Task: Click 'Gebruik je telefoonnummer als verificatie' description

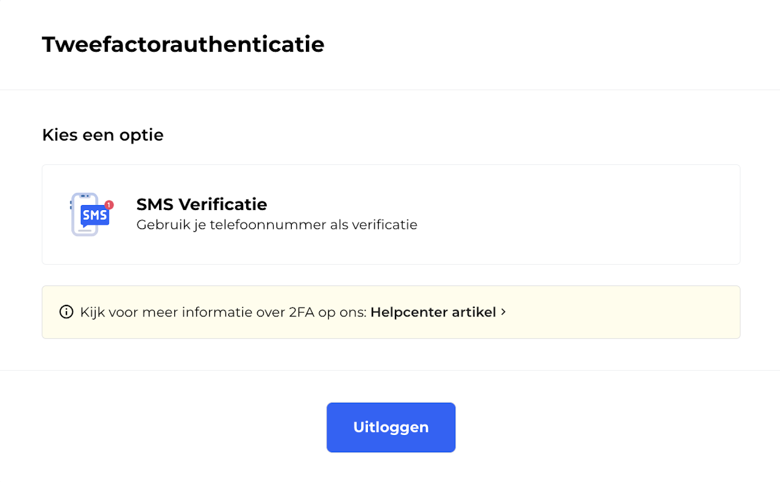Action: click(277, 225)
